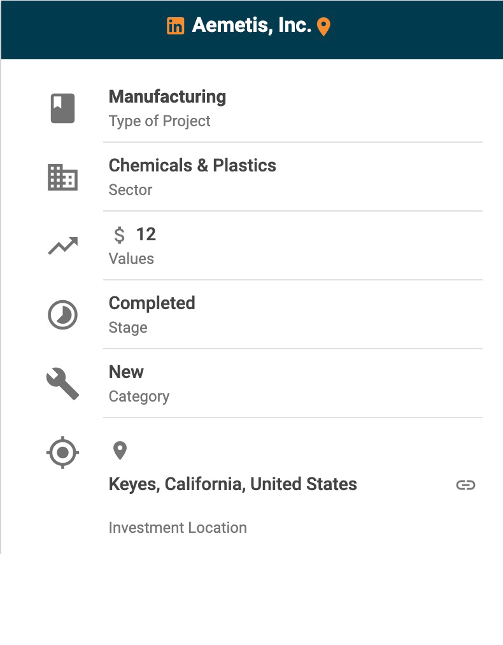The height and width of the screenshot is (645, 503).
Task: Click the wrench icon beside Category
Action: (62, 384)
